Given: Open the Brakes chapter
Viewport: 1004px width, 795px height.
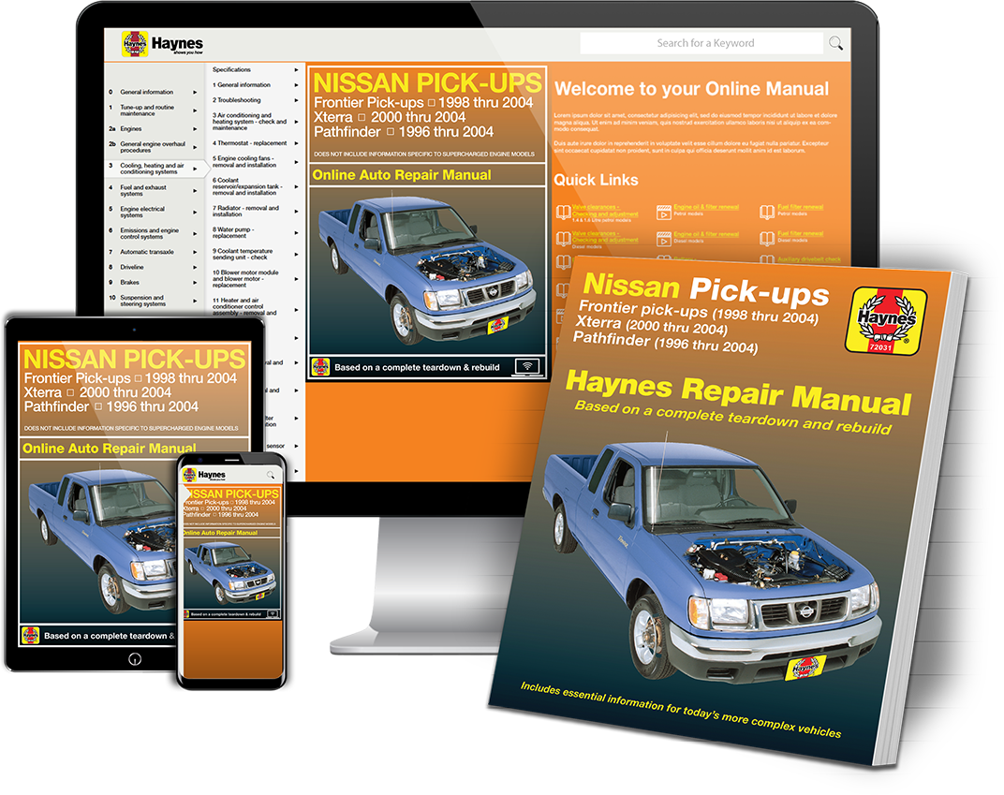Looking at the screenshot, I should click(153, 282).
